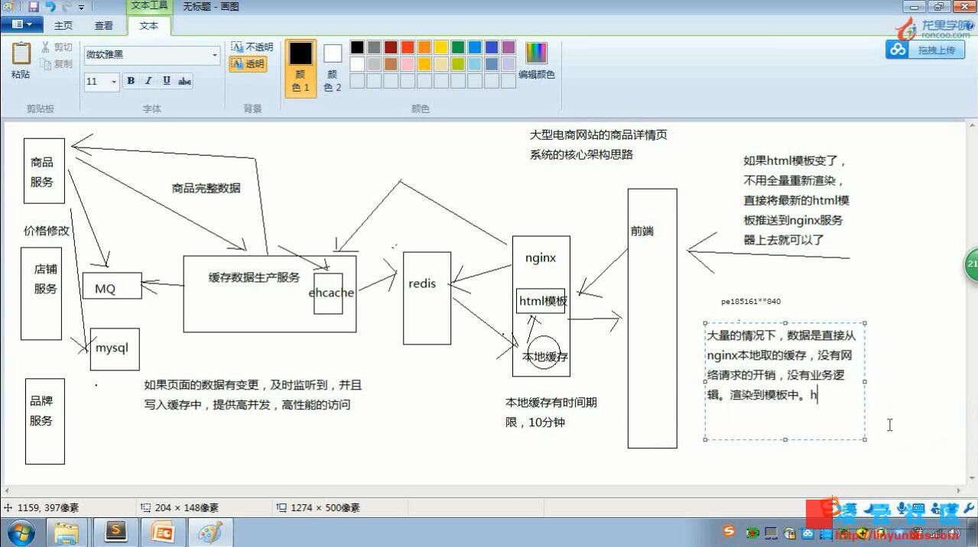Pick the lavender color swatch

[x=508, y=64]
